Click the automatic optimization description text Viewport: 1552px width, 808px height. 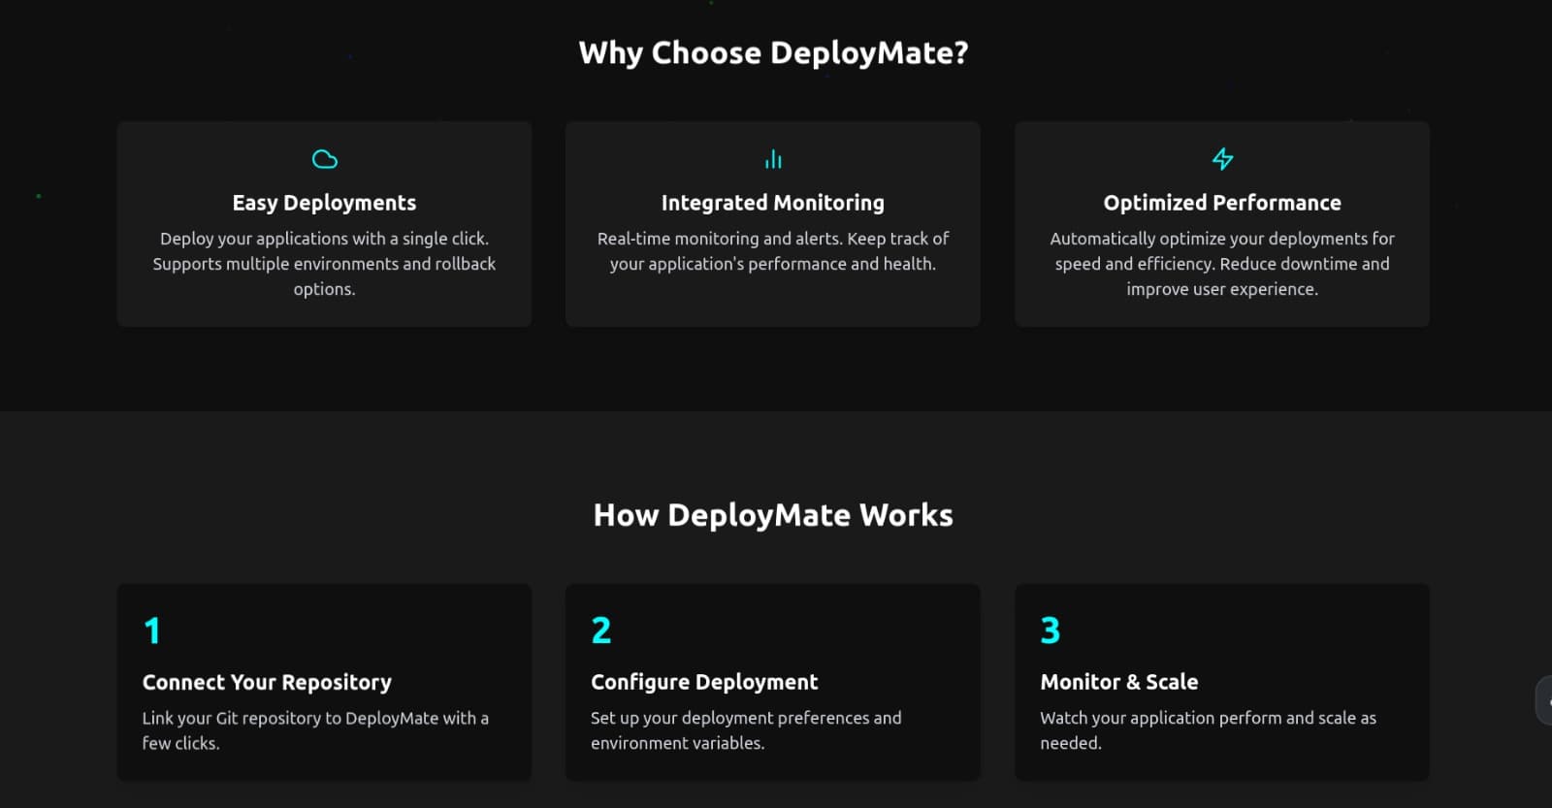point(1222,263)
